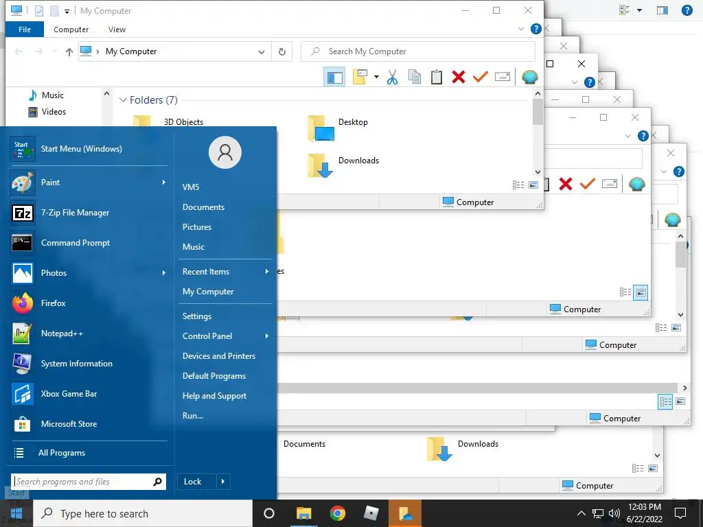
Task: Open System Information in the Start menu
Action: point(89,364)
